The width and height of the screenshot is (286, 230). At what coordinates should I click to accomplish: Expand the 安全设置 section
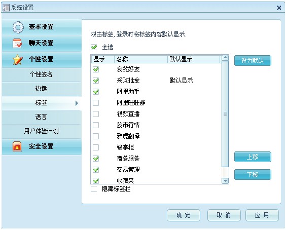[42, 147]
